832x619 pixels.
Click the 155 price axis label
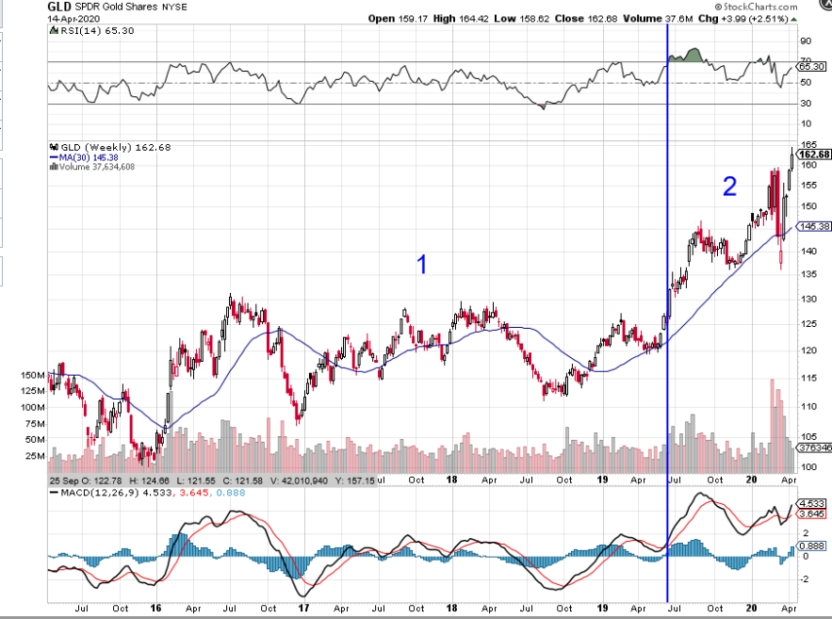[x=808, y=185]
